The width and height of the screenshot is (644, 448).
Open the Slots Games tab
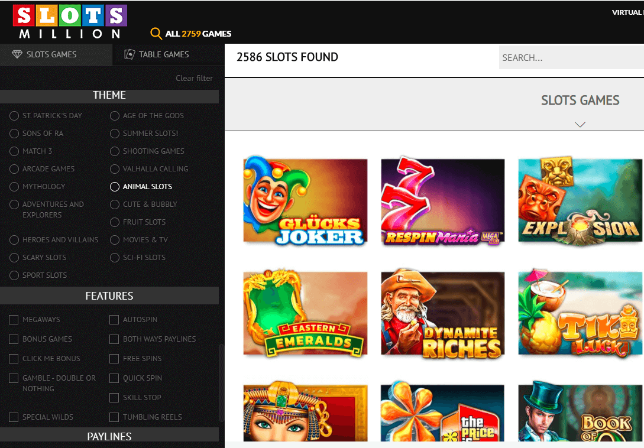[x=56, y=54]
